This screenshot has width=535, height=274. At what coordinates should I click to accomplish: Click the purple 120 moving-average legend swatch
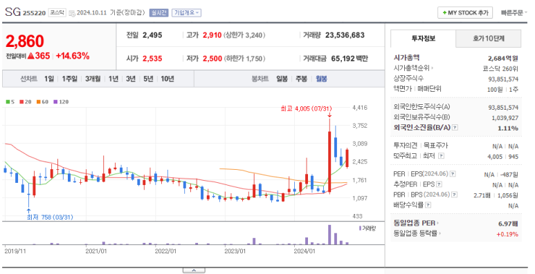click(x=55, y=101)
